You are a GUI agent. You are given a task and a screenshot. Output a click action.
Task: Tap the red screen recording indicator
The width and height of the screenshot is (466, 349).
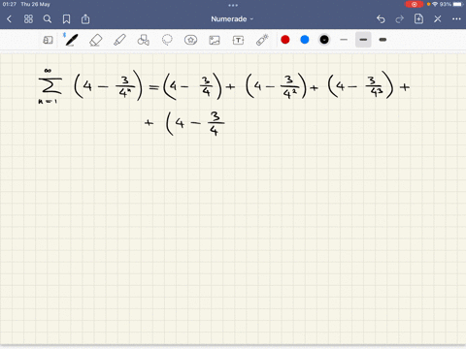(x=414, y=4)
